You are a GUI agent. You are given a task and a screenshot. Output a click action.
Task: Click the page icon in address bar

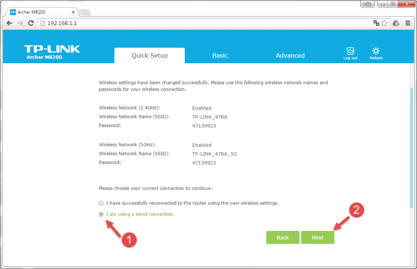tap(43, 23)
